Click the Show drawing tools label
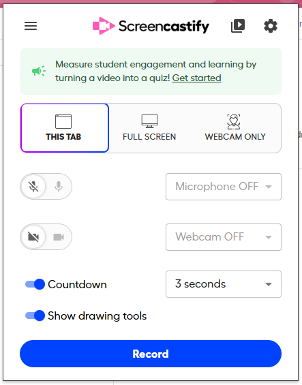The width and height of the screenshot is (302, 385). (x=97, y=315)
